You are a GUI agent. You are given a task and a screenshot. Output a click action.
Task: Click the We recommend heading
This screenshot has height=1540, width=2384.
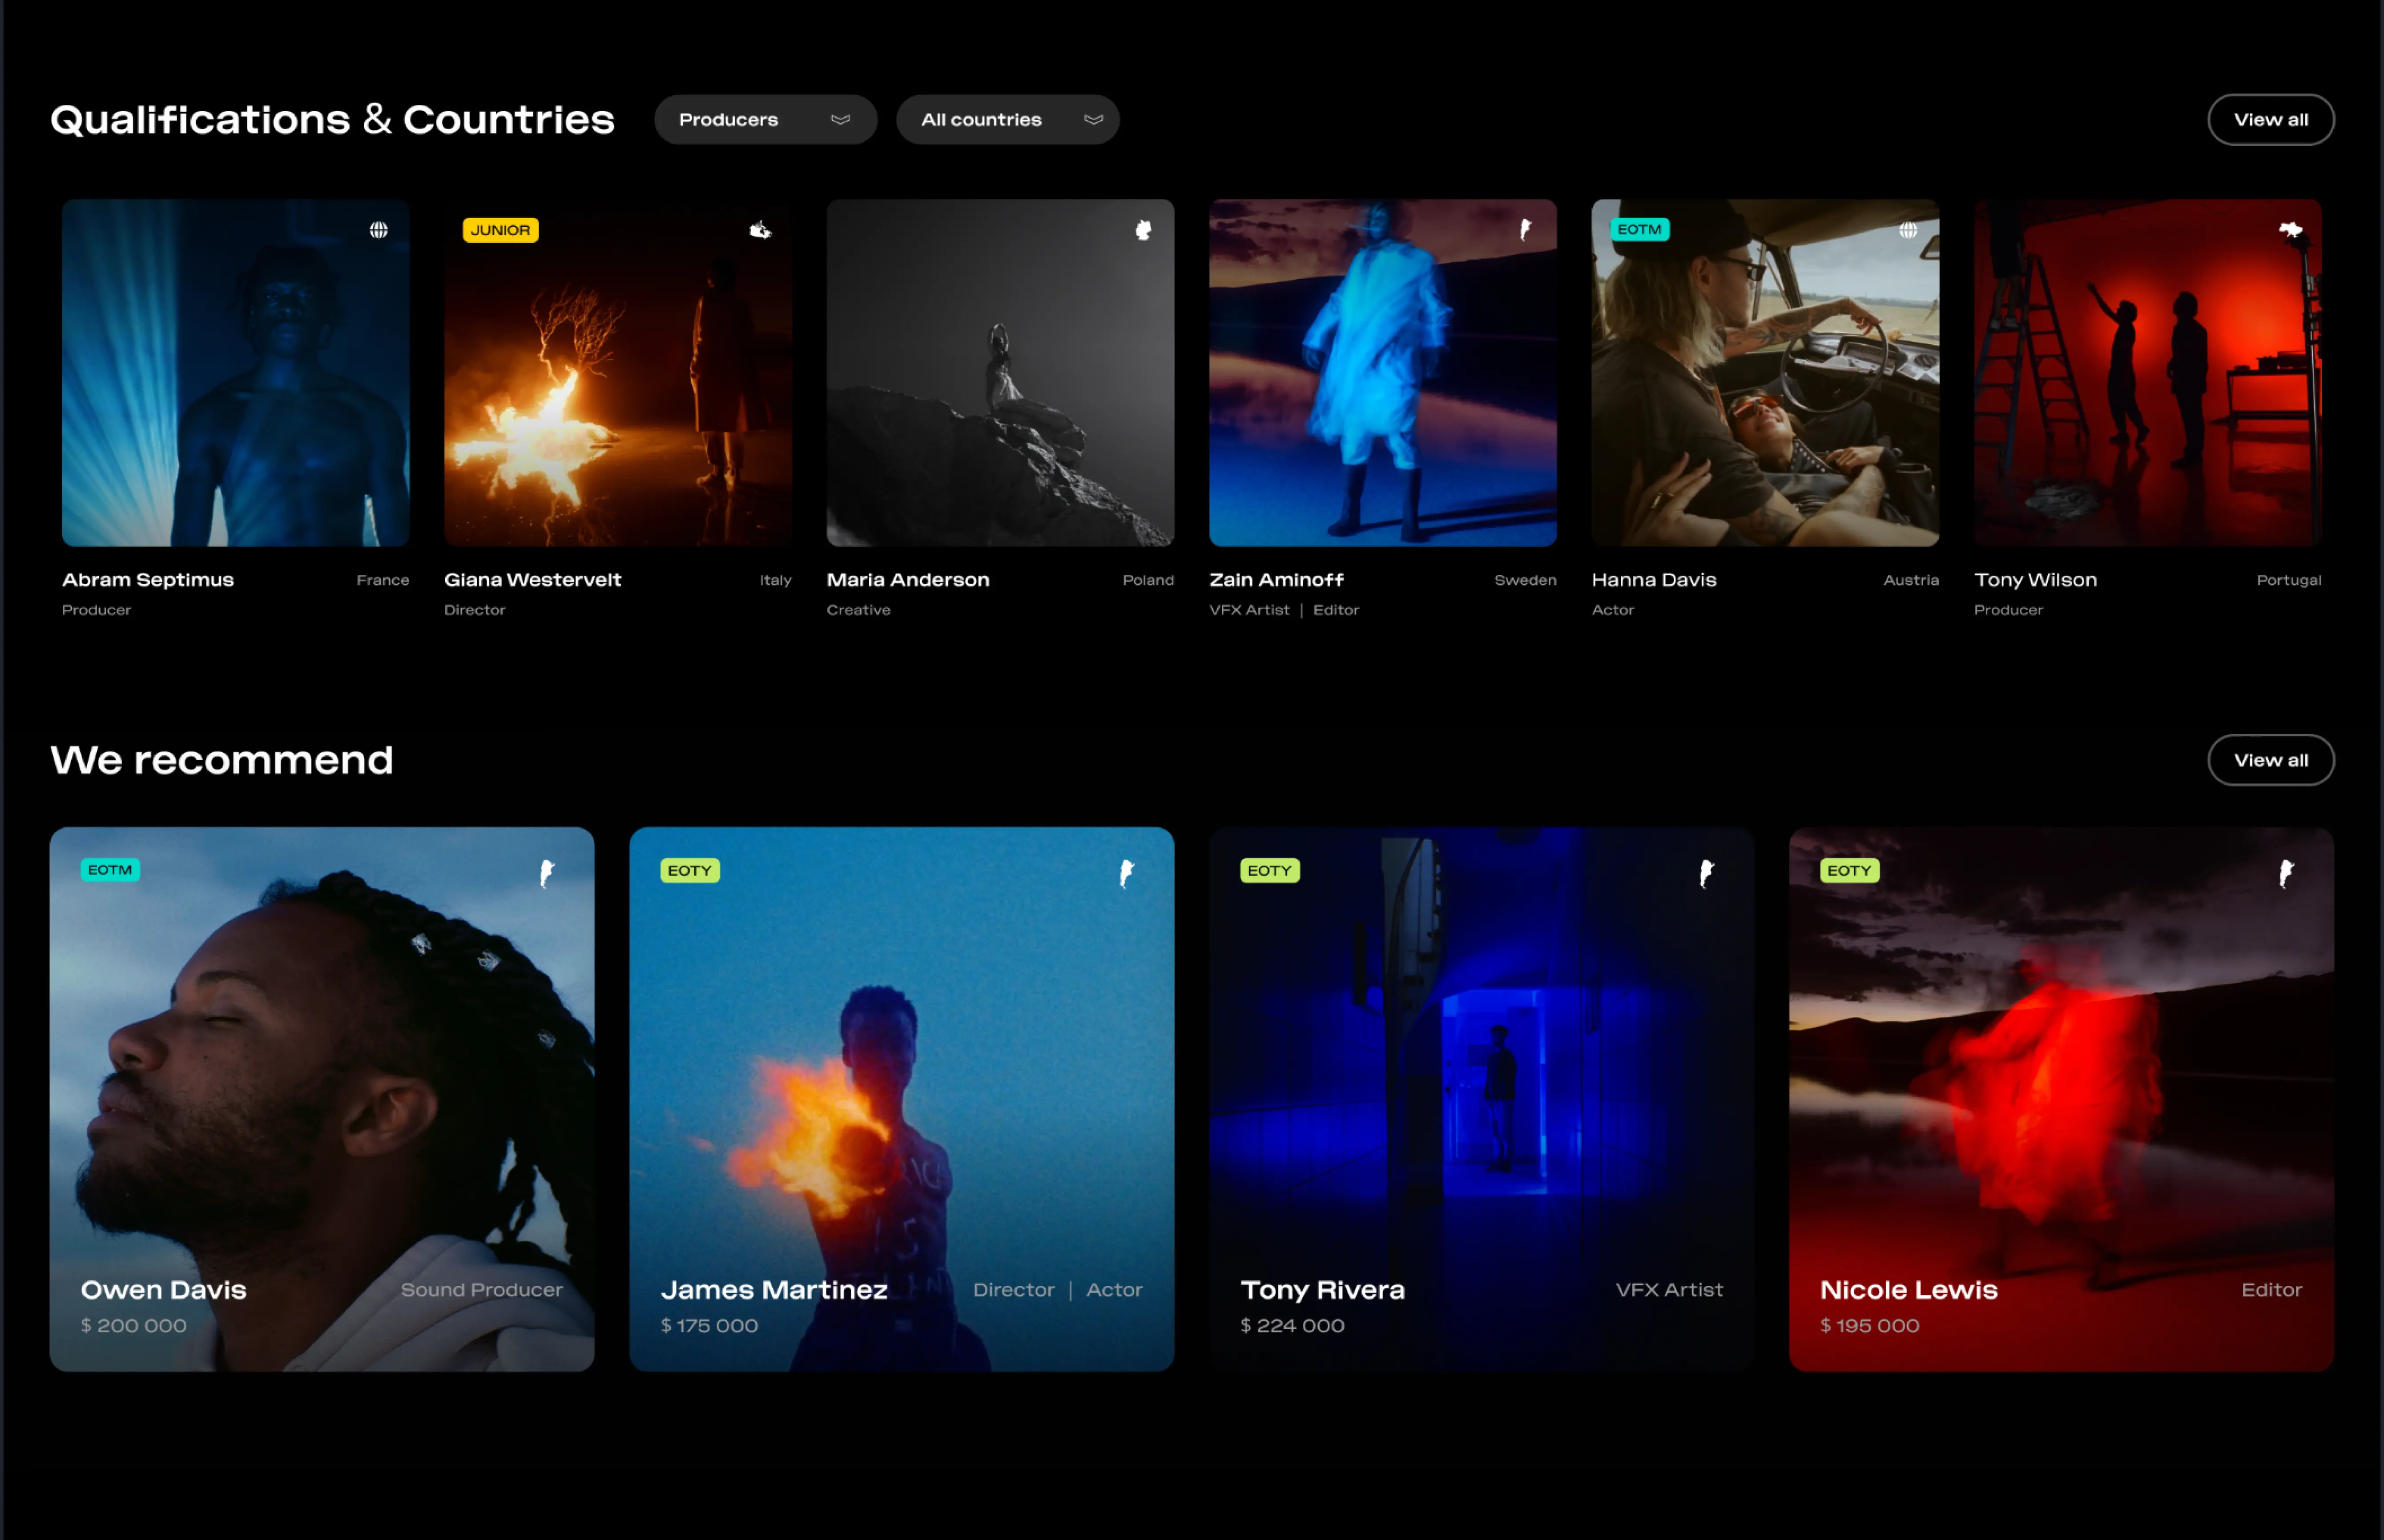coord(222,760)
